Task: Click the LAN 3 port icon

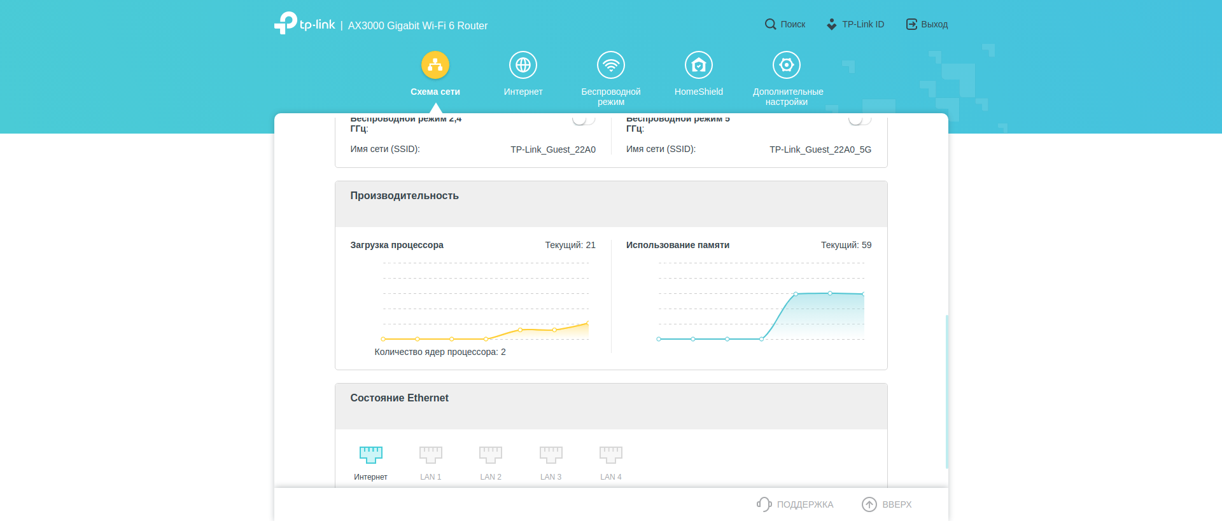Action: [x=551, y=454]
